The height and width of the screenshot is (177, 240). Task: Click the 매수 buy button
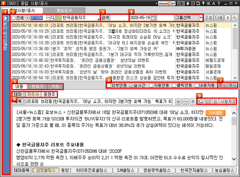coord(223,85)
